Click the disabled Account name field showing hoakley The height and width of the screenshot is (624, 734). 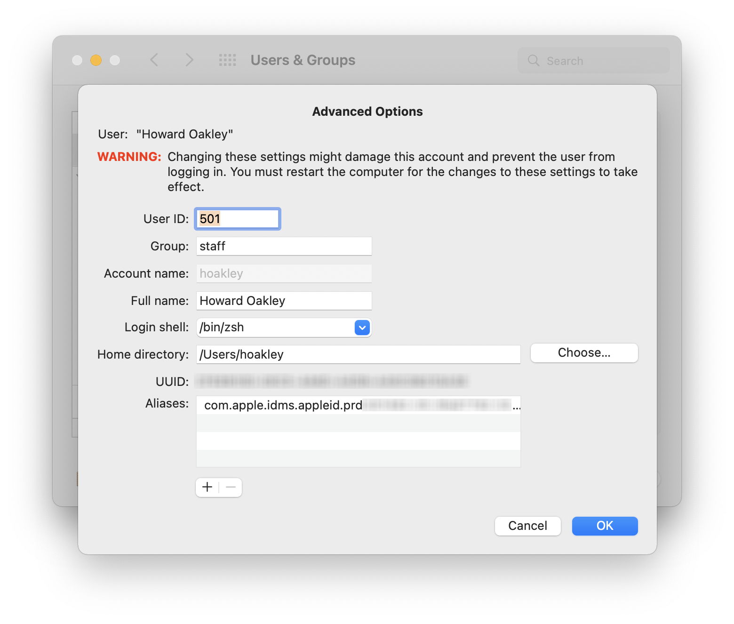coord(283,273)
